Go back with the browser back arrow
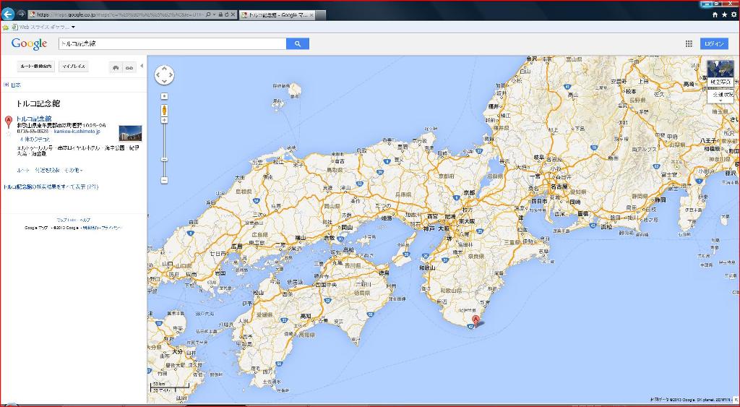This screenshot has height=407, width=740. click(x=7, y=14)
